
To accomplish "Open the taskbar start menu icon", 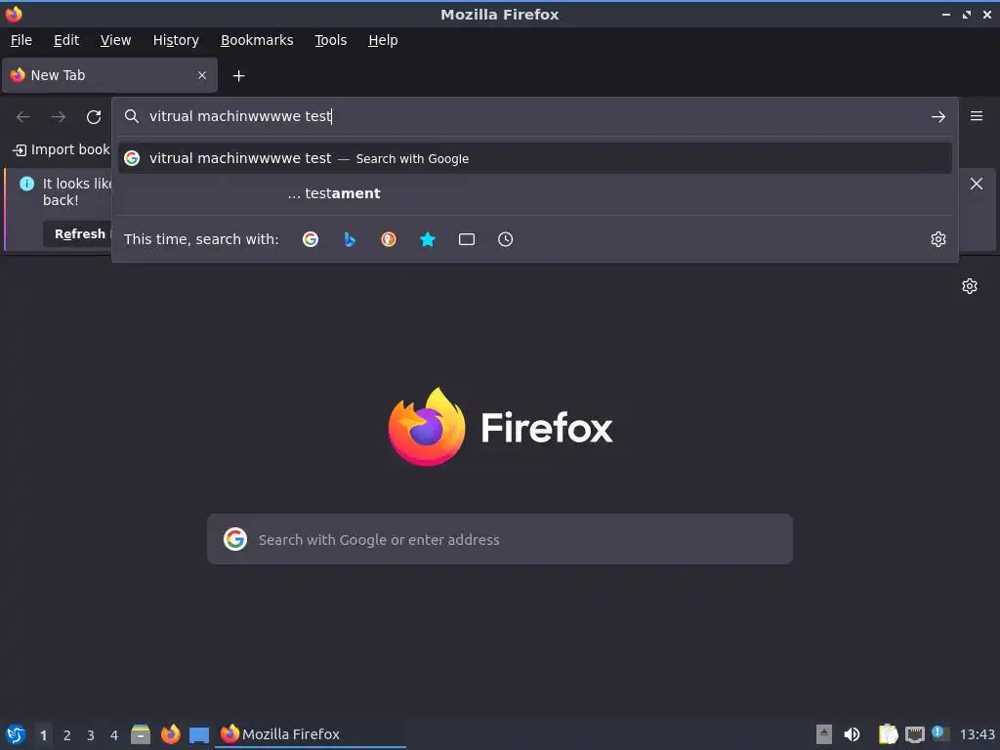I will [16, 734].
